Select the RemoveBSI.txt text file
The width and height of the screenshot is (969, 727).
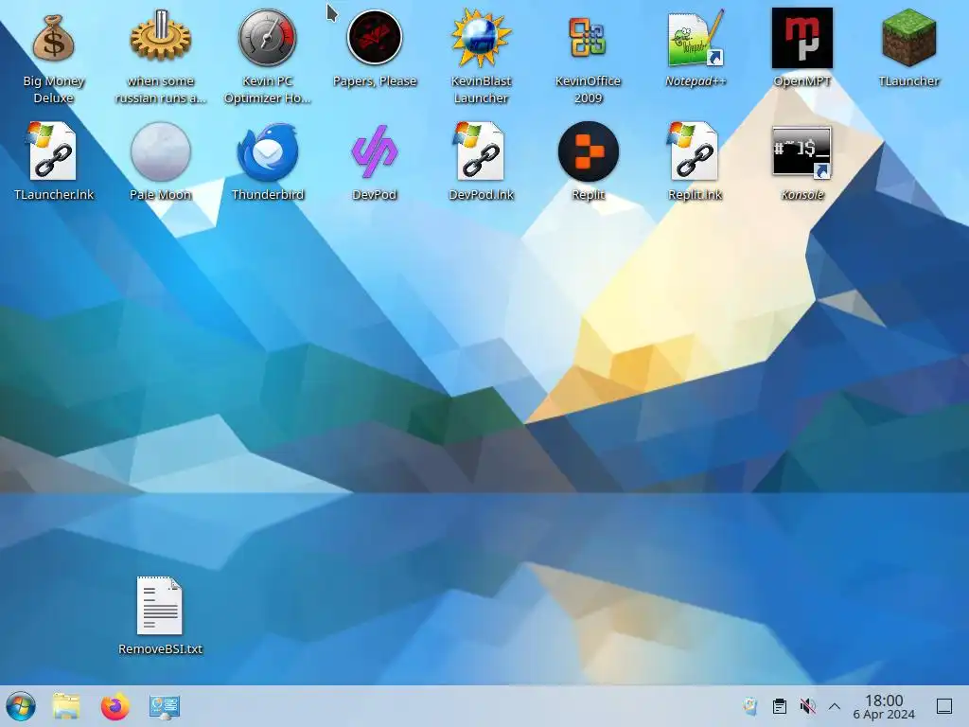coord(160,606)
